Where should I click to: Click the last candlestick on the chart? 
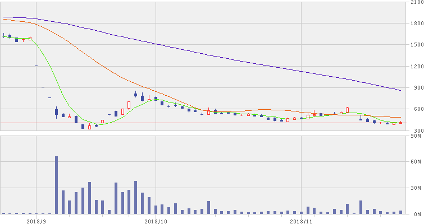(400, 123)
